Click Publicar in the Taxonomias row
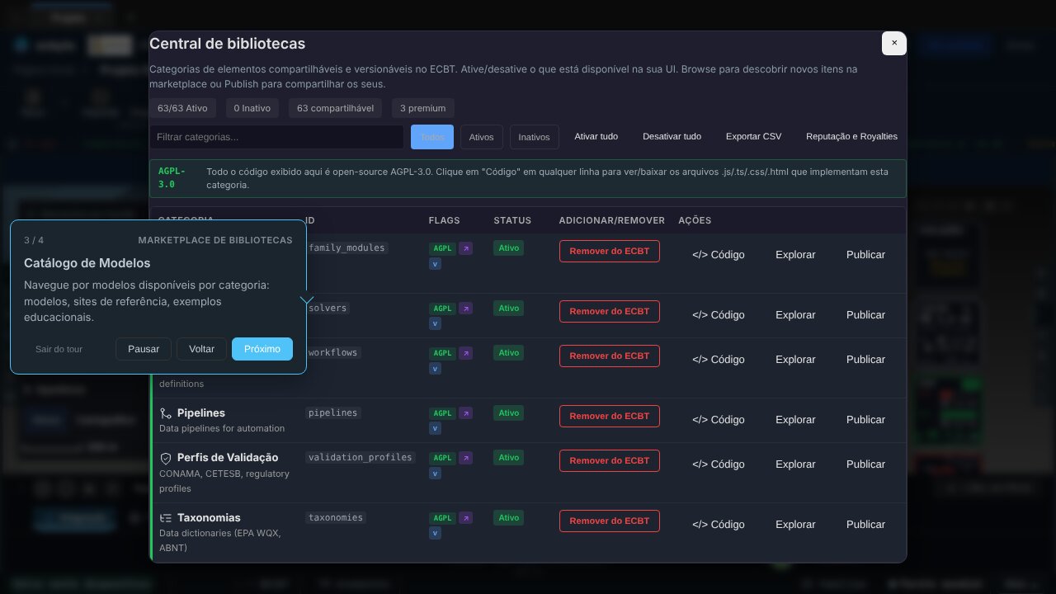The height and width of the screenshot is (594, 1056). point(865,525)
